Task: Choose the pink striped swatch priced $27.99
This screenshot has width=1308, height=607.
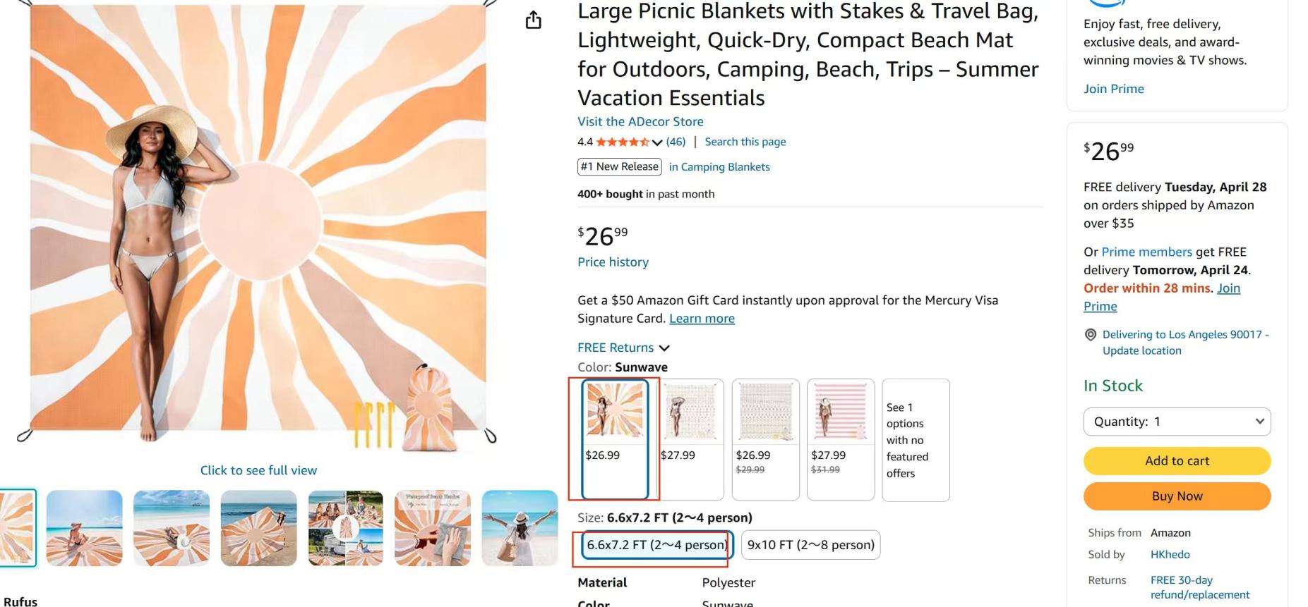Action: coord(840,439)
